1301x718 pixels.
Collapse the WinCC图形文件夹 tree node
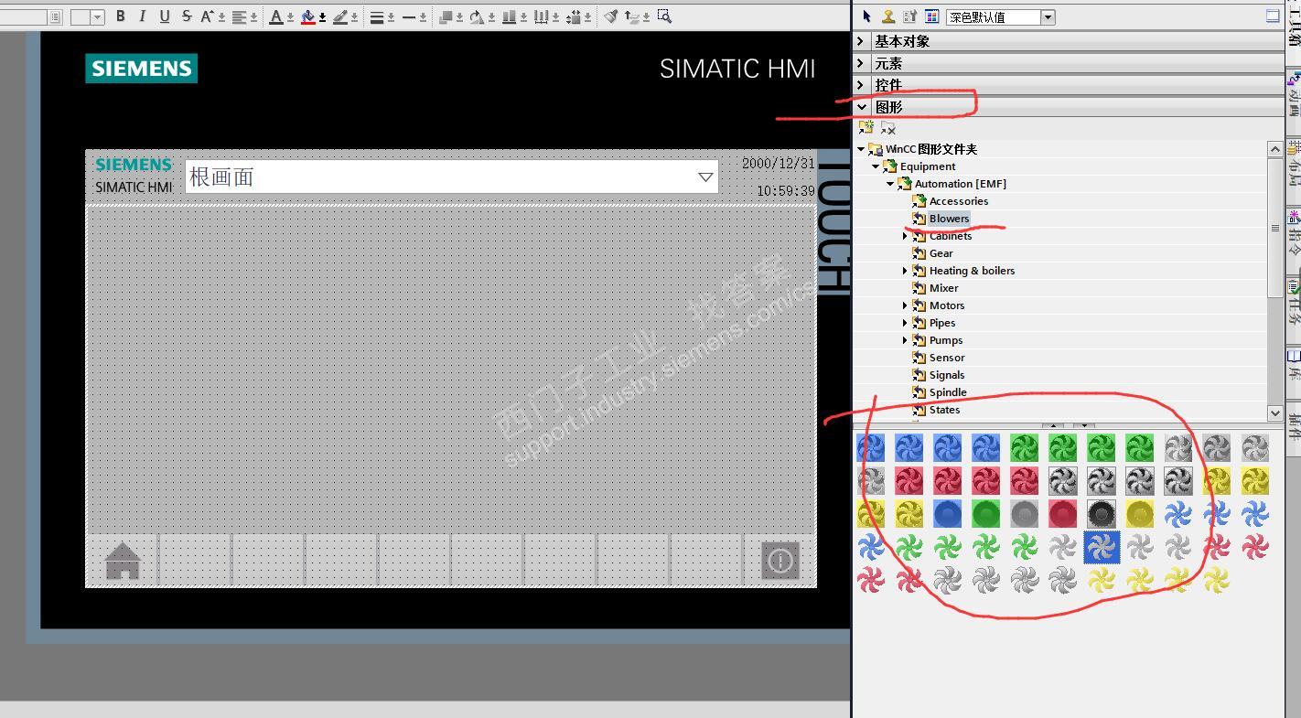(x=861, y=149)
